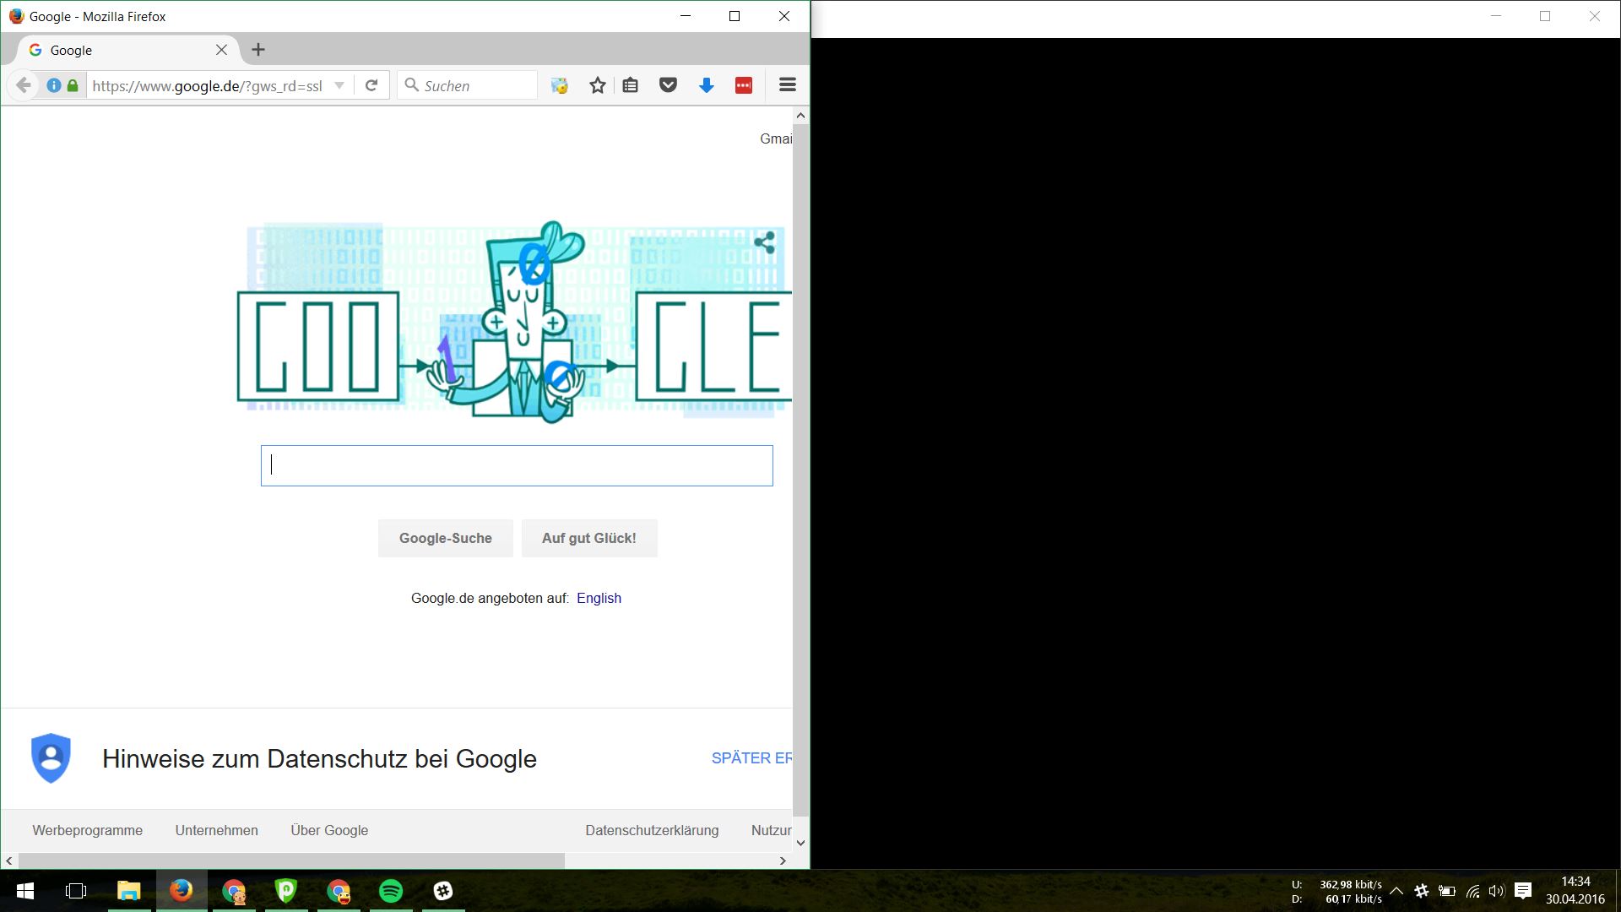Open the Firefox hamburger menu
Image resolution: width=1621 pixels, height=912 pixels.
pos(788,85)
